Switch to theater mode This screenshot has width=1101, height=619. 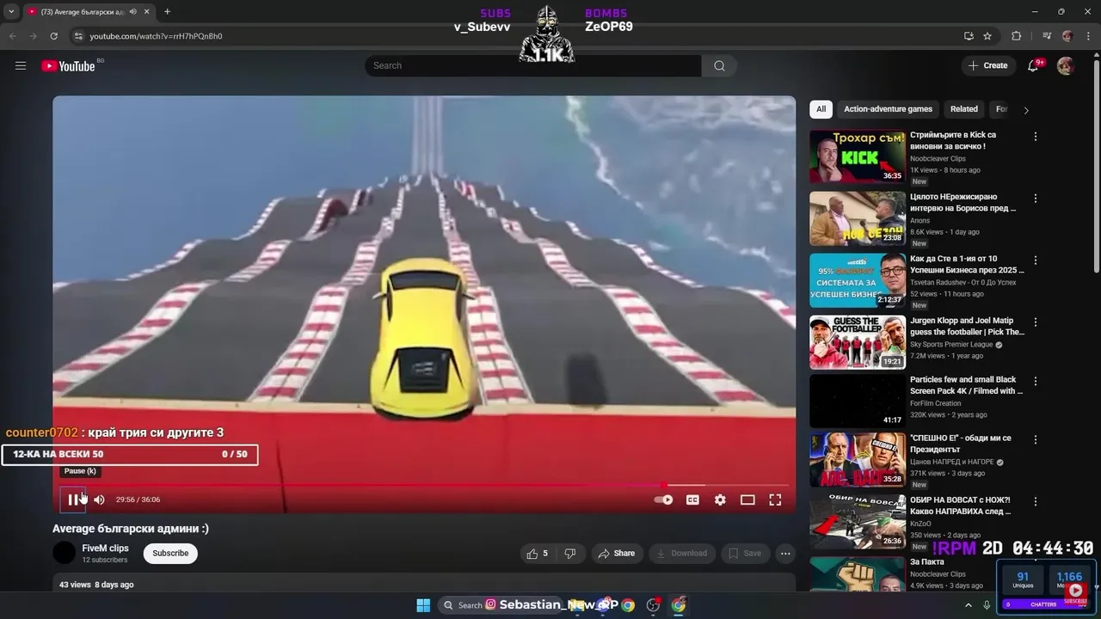tap(747, 499)
